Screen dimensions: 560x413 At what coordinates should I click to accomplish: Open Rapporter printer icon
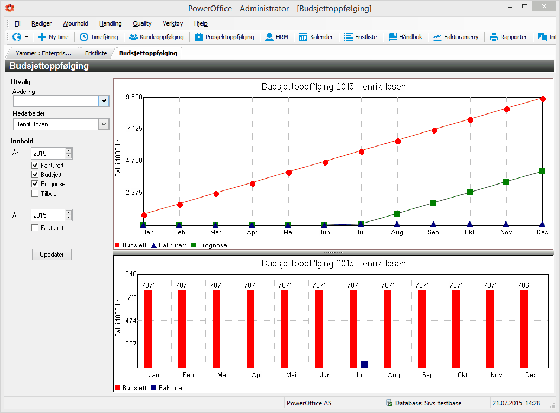click(493, 37)
